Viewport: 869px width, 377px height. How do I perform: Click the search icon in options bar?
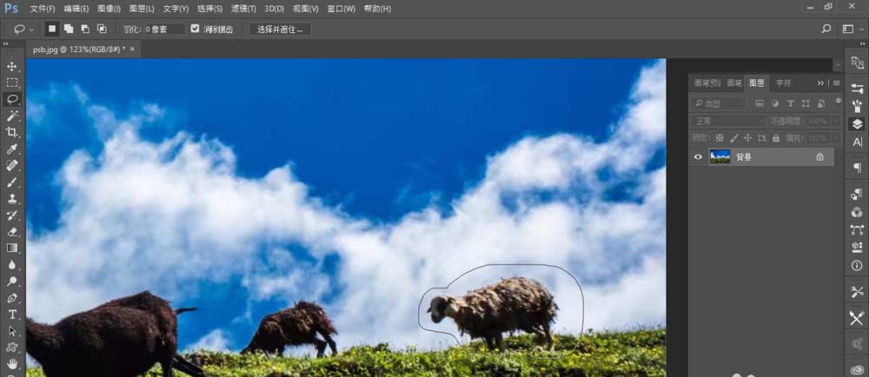point(826,29)
